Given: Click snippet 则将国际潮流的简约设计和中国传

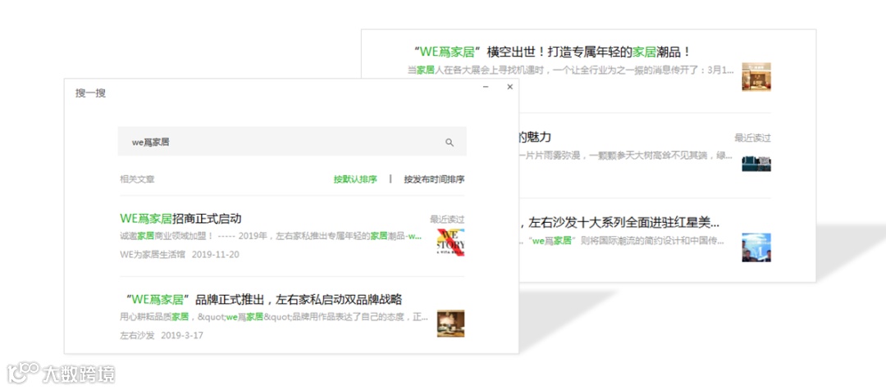Looking at the screenshot, I should click(x=622, y=241).
